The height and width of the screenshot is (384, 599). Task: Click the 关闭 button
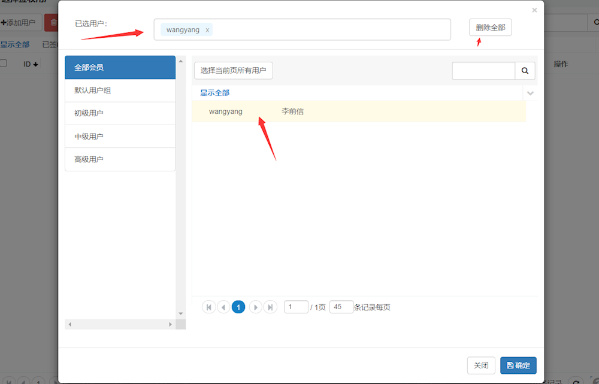[x=481, y=365]
